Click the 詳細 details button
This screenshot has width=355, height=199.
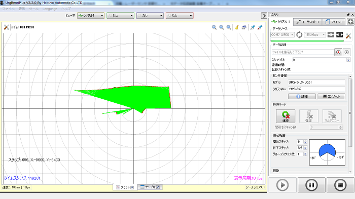click(302, 96)
